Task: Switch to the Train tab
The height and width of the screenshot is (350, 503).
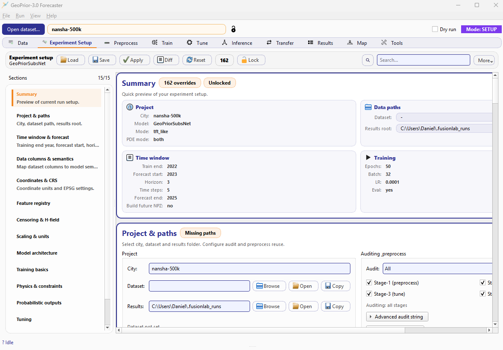Action: [x=163, y=43]
